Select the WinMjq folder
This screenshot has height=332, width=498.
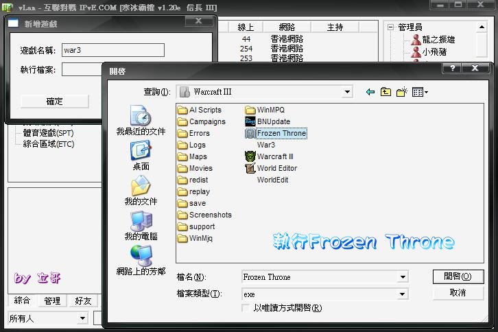point(195,238)
